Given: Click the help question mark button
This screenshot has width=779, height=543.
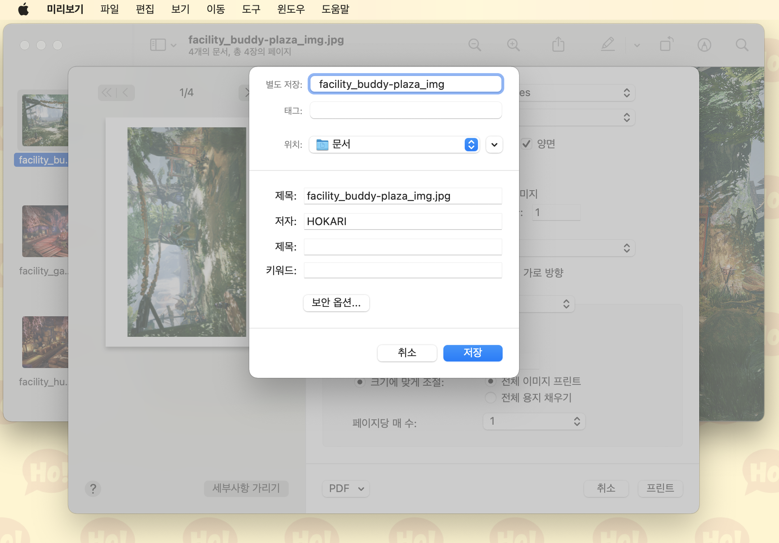Looking at the screenshot, I should pos(93,489).
